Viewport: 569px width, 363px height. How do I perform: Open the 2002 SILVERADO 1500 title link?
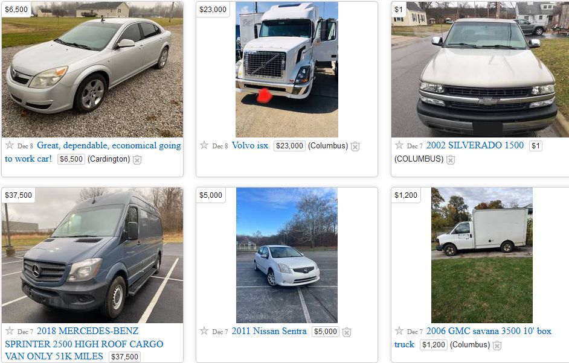[x=475, y=145]
